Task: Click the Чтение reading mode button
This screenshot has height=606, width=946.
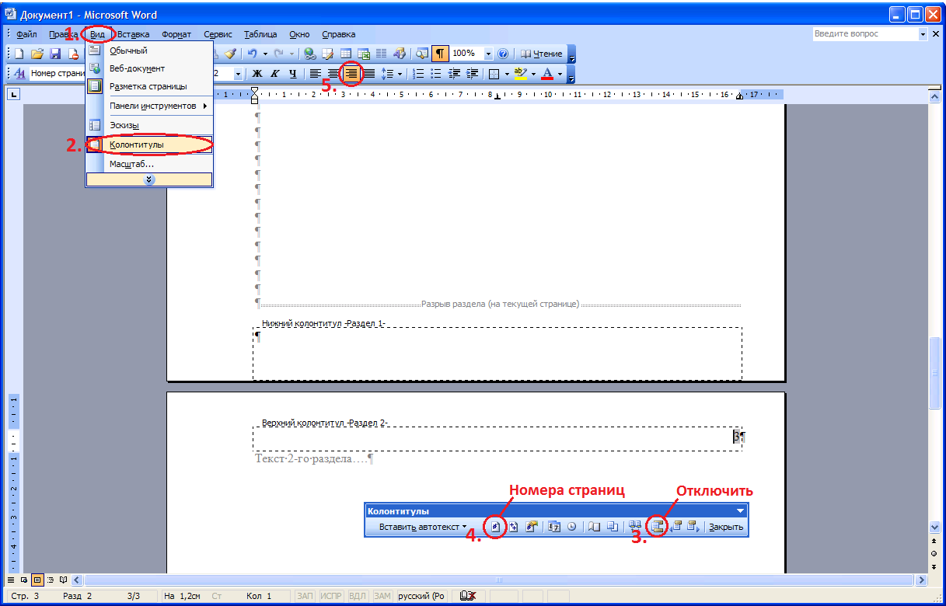Action: (x=542, y=54)
